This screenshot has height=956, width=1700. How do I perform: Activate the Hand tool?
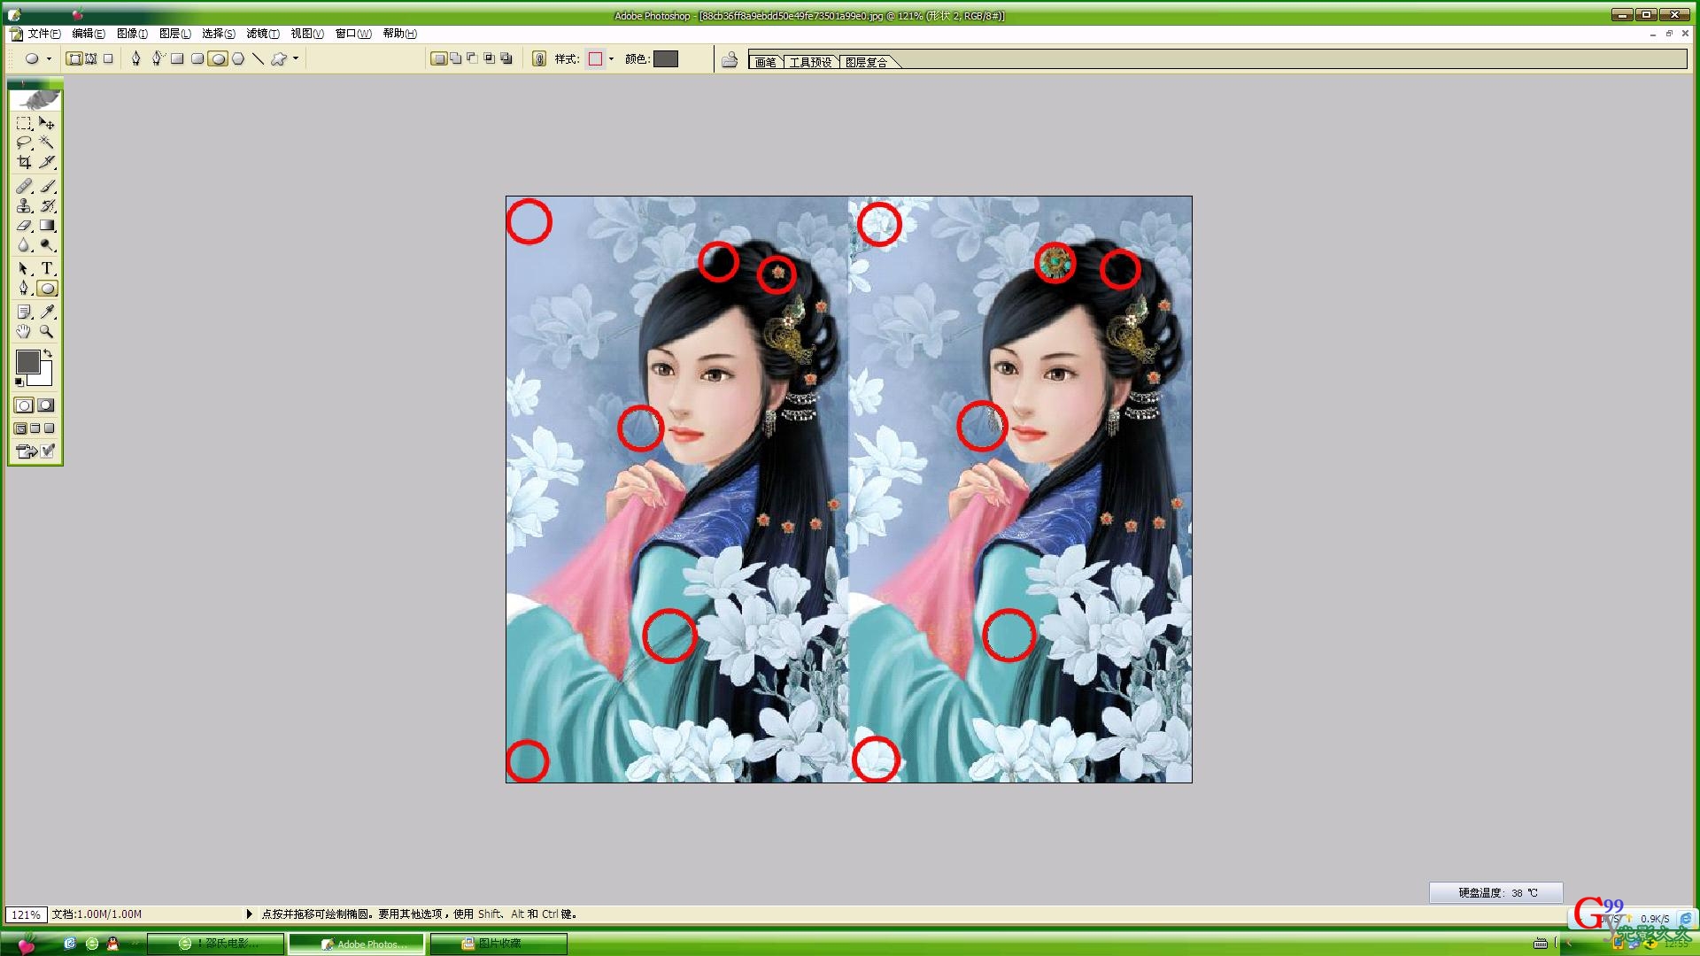tap(24, 332)
